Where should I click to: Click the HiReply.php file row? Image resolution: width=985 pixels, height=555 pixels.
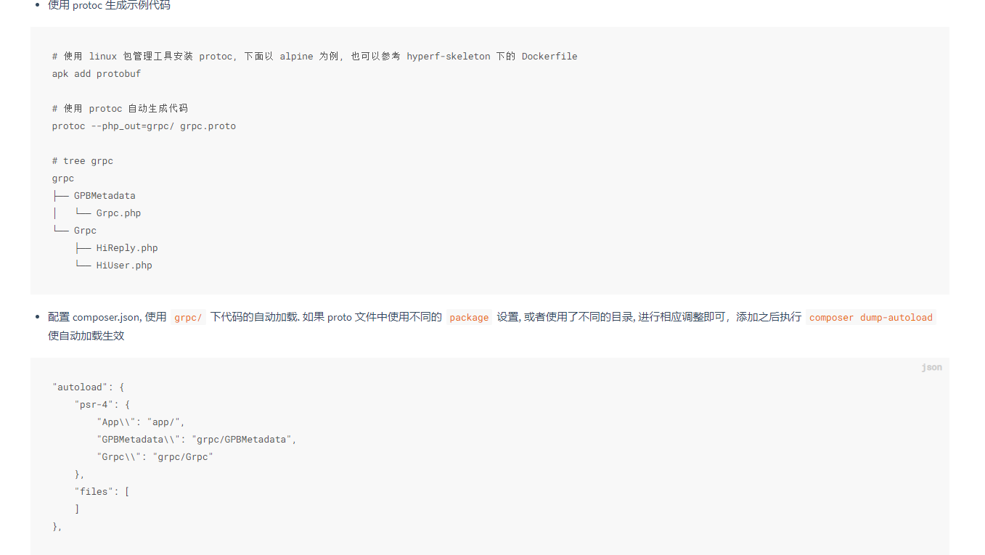coord(116,248)
